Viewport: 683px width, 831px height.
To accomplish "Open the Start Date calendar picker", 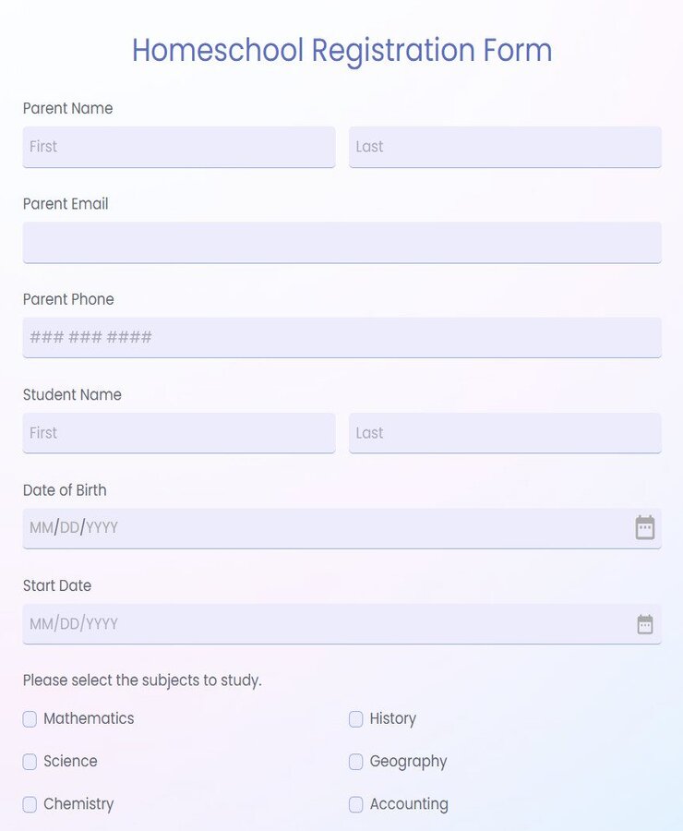I will click(644, 623).
